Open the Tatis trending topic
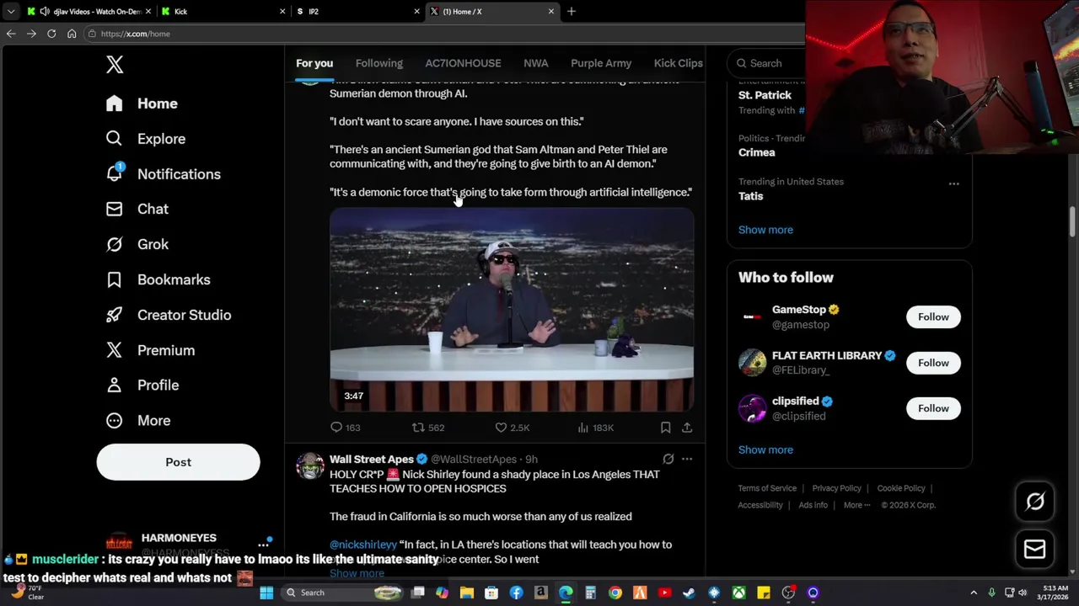1079x606 pixels. pos(750,196)
